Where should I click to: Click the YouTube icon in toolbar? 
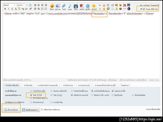click(124, 5)
